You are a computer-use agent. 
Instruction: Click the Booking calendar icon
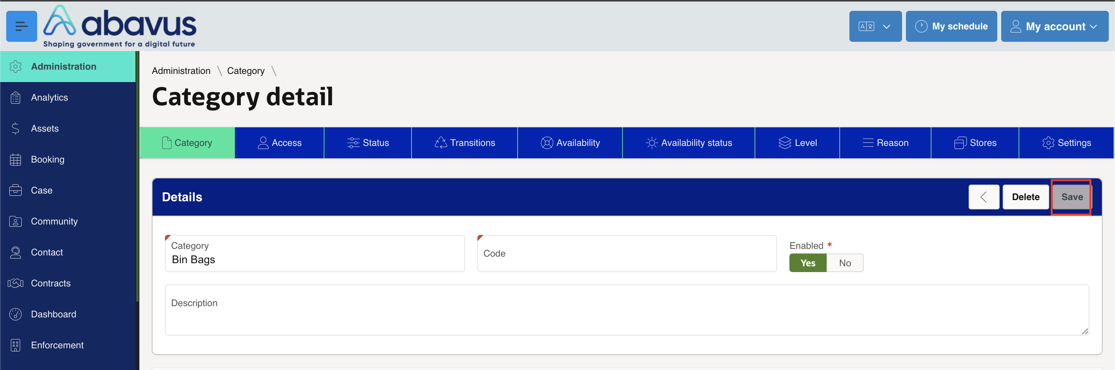click(x=15, y=160)
